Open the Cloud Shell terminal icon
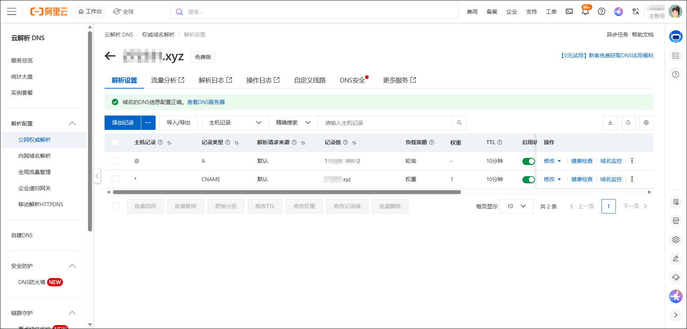Screen dimensions: 687x329 pos(569,11)
